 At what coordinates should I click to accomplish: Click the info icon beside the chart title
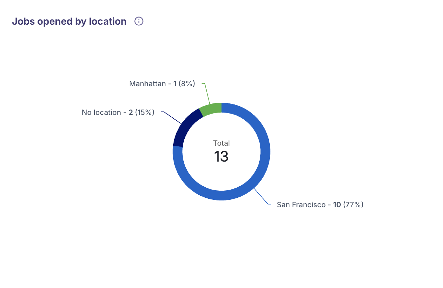(139, 21)
